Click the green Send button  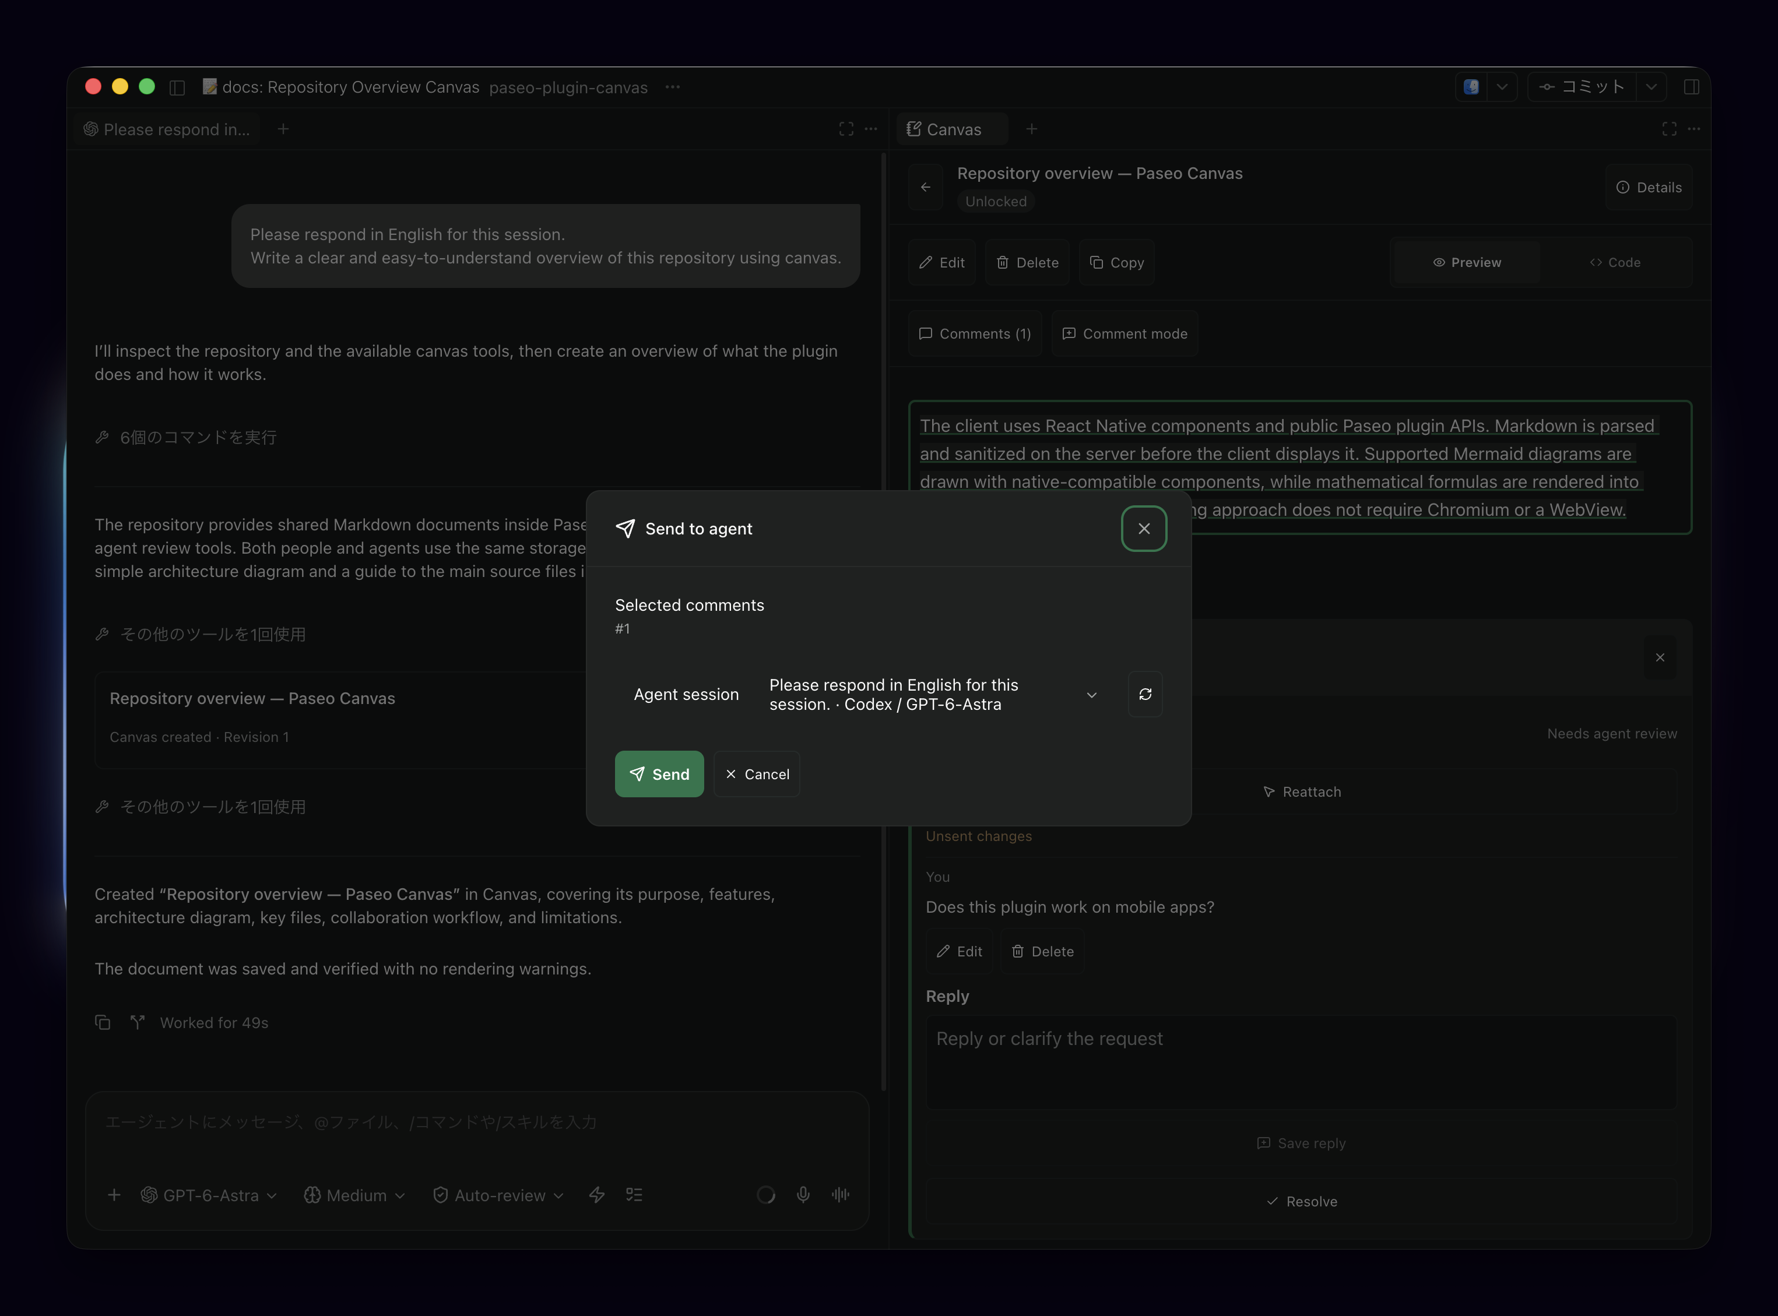(x=659, y=773)
